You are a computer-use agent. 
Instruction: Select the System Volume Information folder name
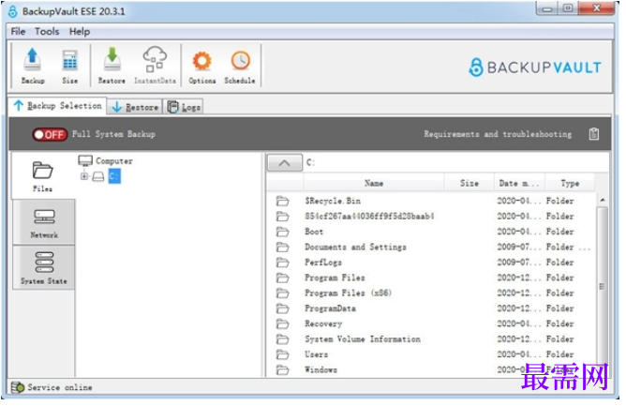[x=363, y=339]
